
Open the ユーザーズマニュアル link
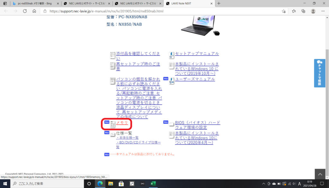(195, 79)
